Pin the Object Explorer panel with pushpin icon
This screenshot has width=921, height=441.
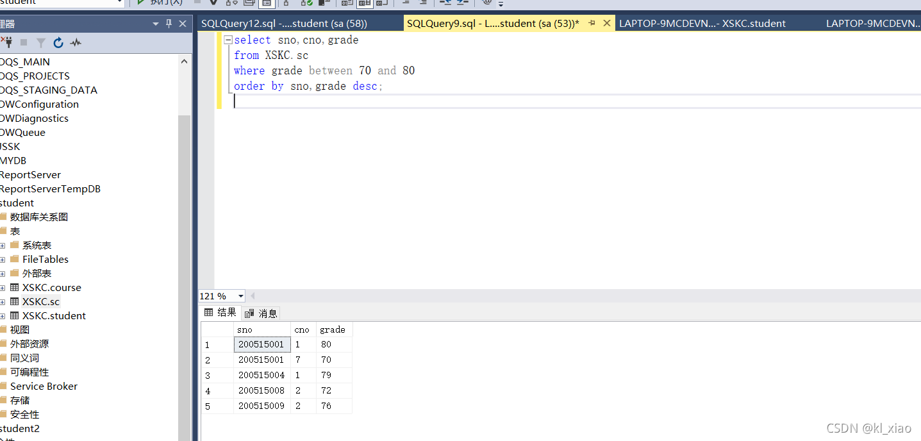(x=169, y=24)
